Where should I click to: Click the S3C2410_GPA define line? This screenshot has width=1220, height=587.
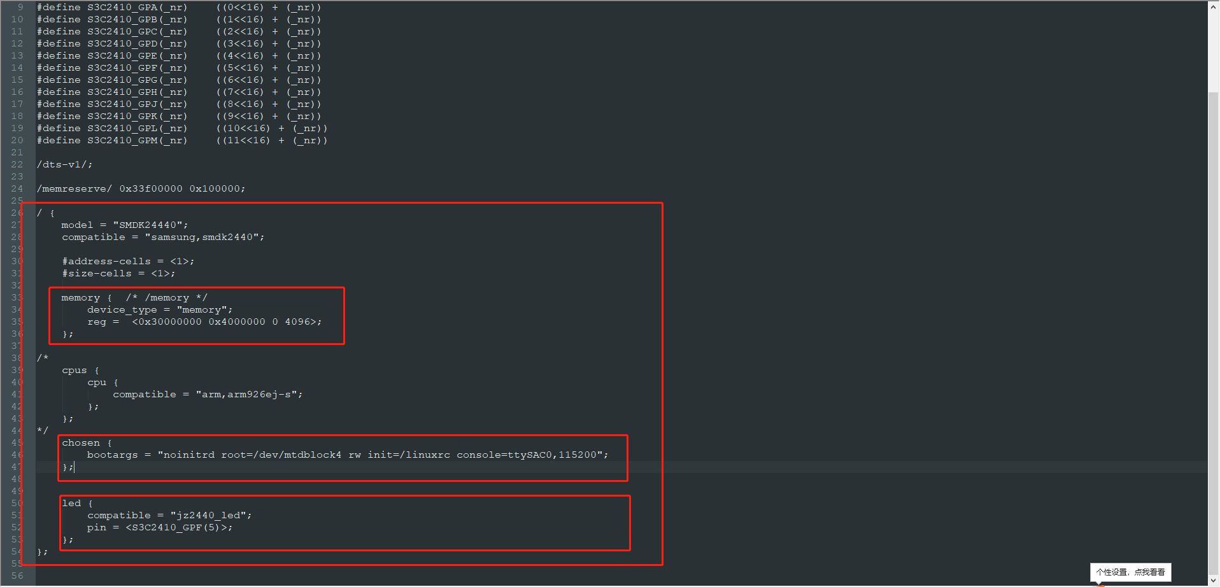pos(179,8)
